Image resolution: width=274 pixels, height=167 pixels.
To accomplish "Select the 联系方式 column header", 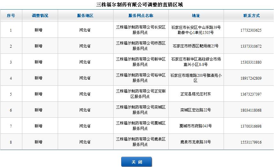I will [251, 15].
